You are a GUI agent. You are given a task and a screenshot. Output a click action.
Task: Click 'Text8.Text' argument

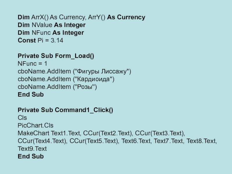(202, 141)
